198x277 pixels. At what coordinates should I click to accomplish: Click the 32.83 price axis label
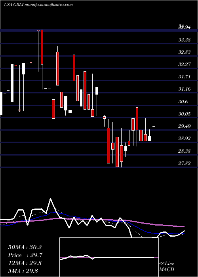coord(185,52)
